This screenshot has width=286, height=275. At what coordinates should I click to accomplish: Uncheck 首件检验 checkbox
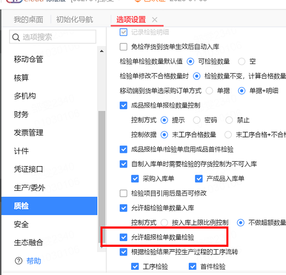193,266
